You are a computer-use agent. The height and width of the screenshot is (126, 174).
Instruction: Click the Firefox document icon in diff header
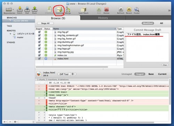[x=39, y=74]
